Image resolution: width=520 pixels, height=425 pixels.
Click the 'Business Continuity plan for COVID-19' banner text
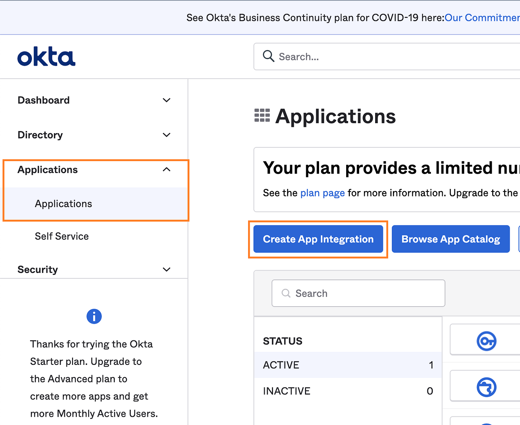[x=328, y=18]
